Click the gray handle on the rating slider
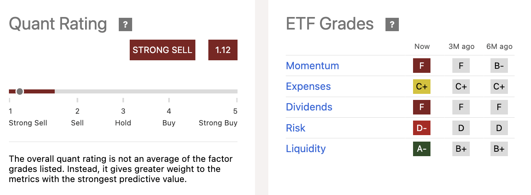The height and width of the screenshot is (195, 531). pyautogui.click(x=20, y=91)
